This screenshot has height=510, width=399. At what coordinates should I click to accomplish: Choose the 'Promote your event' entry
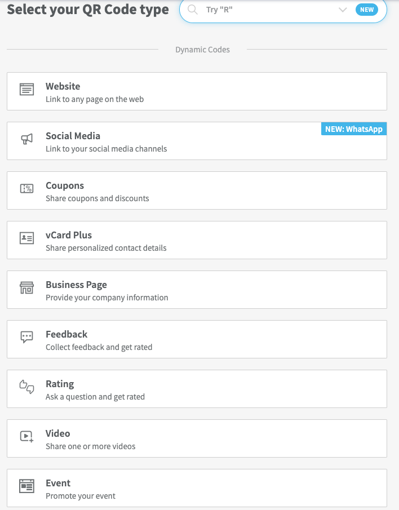point(80,496)
